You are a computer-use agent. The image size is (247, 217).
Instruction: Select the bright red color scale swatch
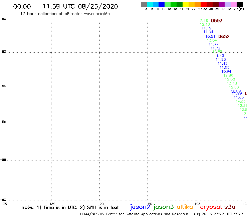(204, 4)
